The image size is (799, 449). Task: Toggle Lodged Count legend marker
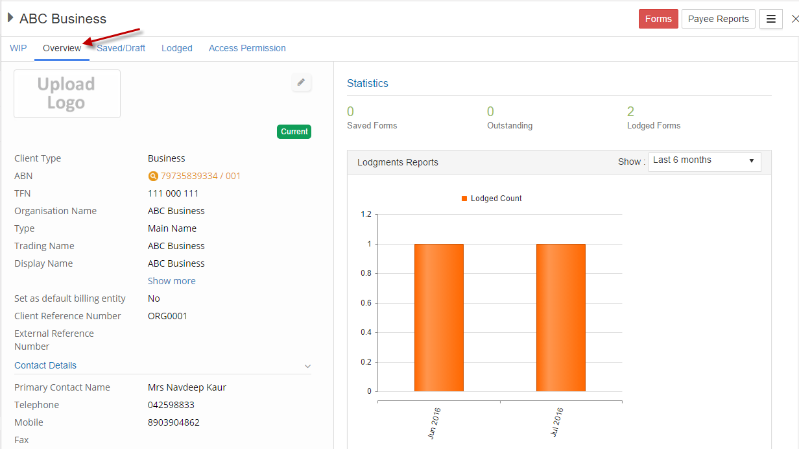(x=464, y=199)
